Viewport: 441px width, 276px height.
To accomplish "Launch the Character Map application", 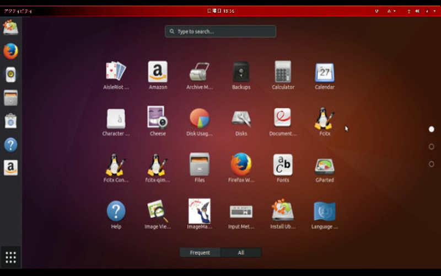I will point(116,121).
